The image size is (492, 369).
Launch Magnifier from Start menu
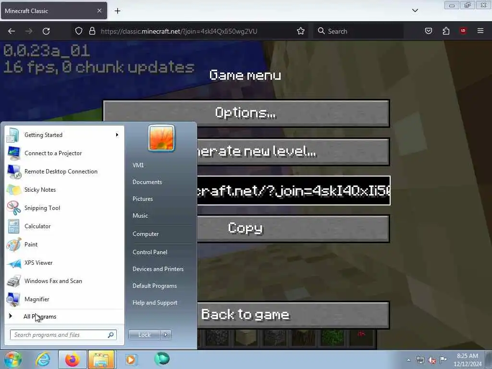64,299
